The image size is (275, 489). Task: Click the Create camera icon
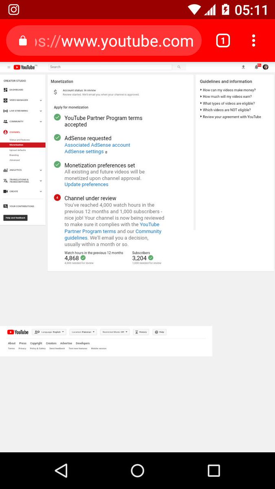pyautogui.click(x=6, y=191)
